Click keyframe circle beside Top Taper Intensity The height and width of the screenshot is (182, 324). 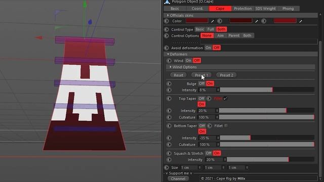169,111
